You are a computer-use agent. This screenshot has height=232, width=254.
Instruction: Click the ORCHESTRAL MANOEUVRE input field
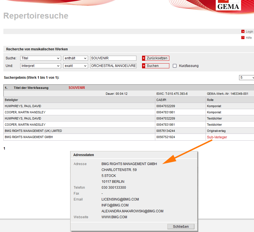point(113,66)
